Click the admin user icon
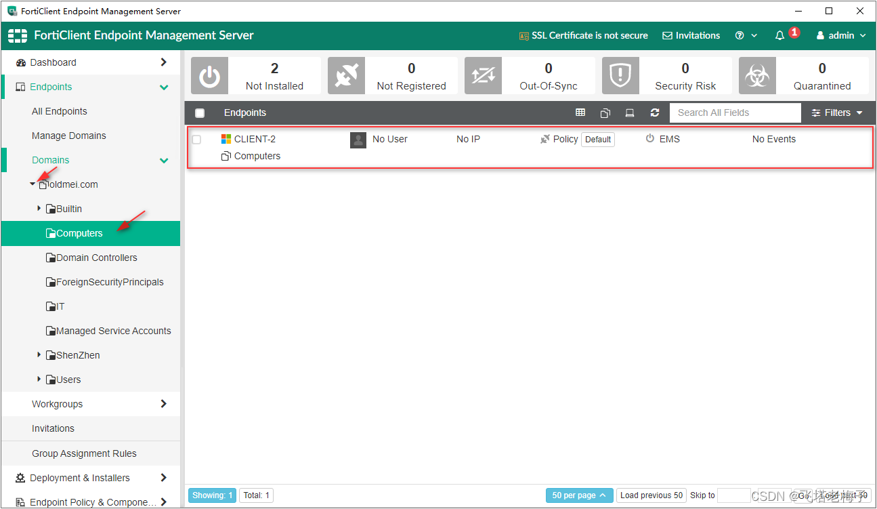This screenshot has height=509, width=877. (x=820, y=35)
